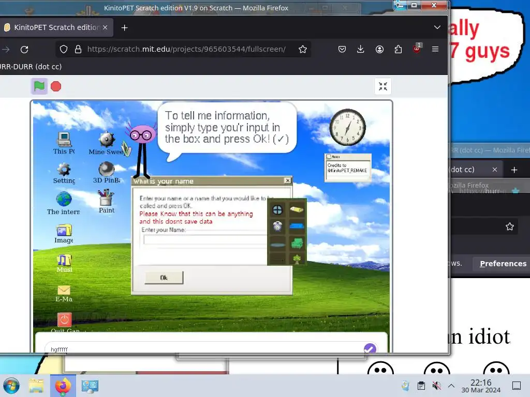Open the Extensions puzzle icon
The width and height of the screenshot is (530, 397).
click(x=398, y=49)
